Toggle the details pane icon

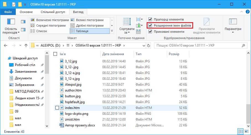(23, 30)
